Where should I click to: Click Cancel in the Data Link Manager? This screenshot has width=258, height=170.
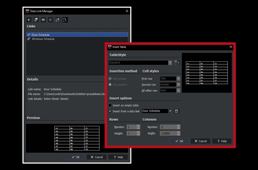pyautogui.click(x=96, y=157)
